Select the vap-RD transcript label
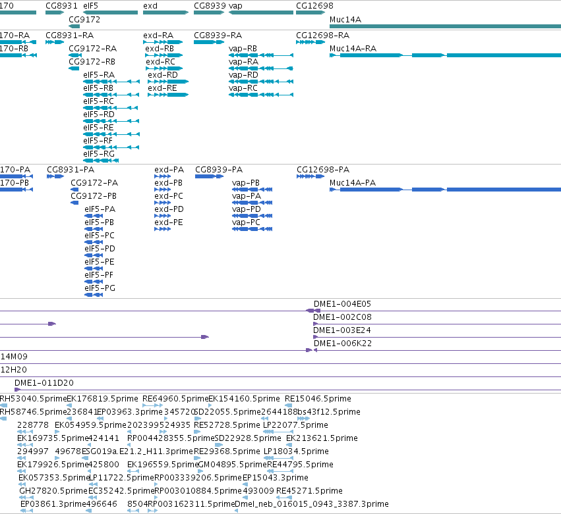 pyautogui.click(x=243, y=75)
